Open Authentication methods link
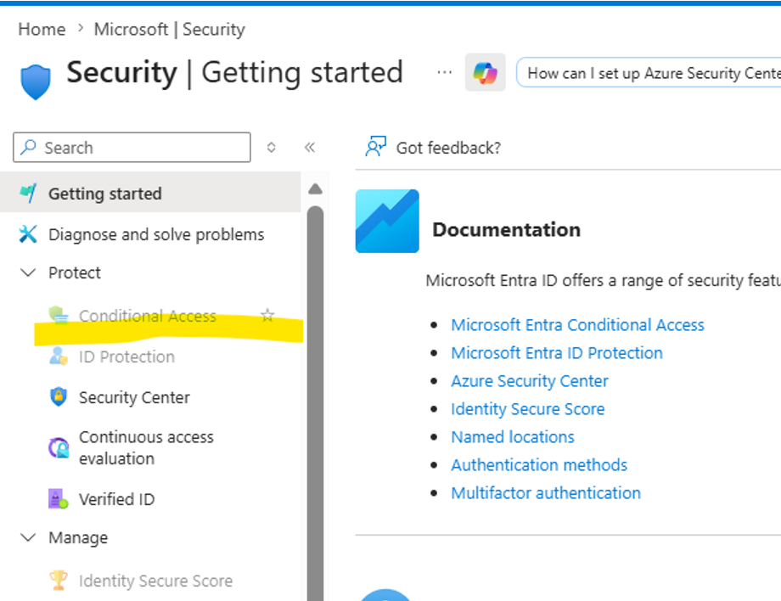781x601 pixels. click(539, 464)
